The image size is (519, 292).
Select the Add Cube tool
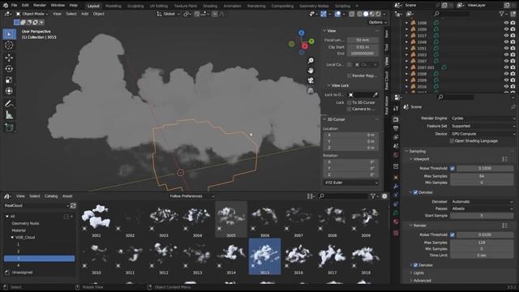9,128
